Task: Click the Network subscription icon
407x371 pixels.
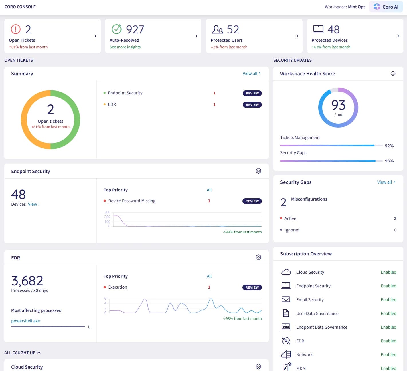Action: tap(286, 354)
